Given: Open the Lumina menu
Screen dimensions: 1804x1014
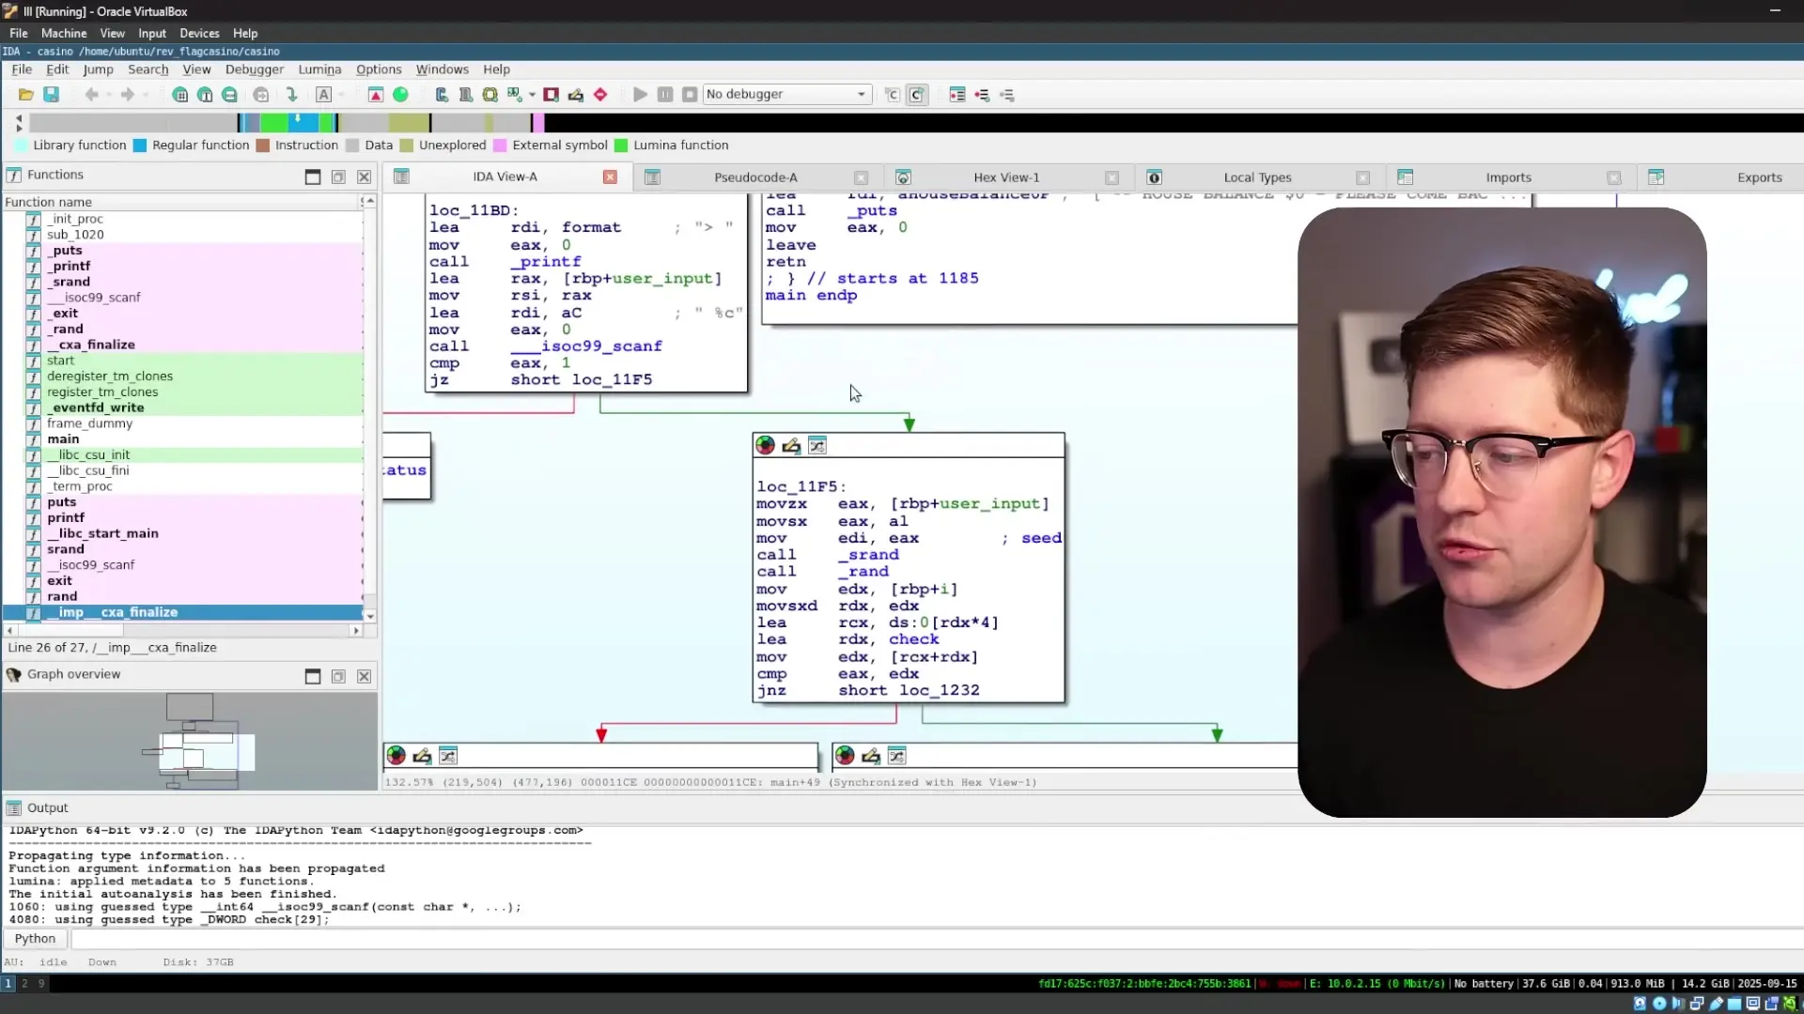Looking at the screenshot, I should pyautogui.click(x=319, y=69).
